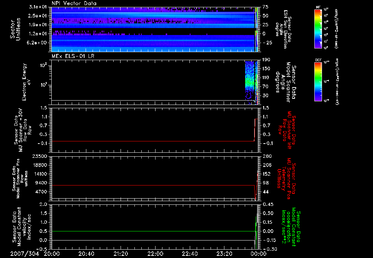Click the '23500' scanner position tick value

(39, 156)
